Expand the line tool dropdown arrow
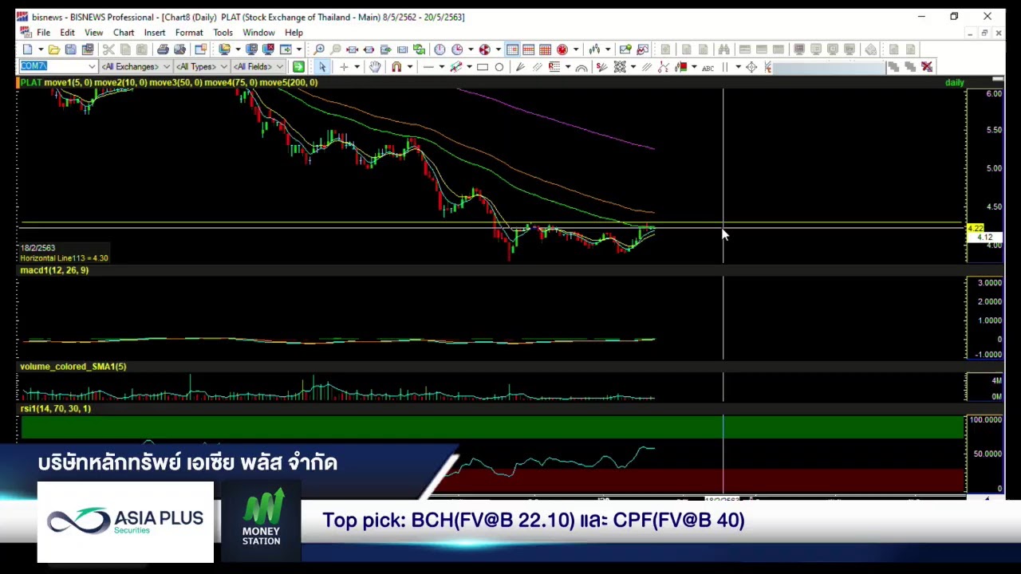1021x574 pixels. point(441,67)
